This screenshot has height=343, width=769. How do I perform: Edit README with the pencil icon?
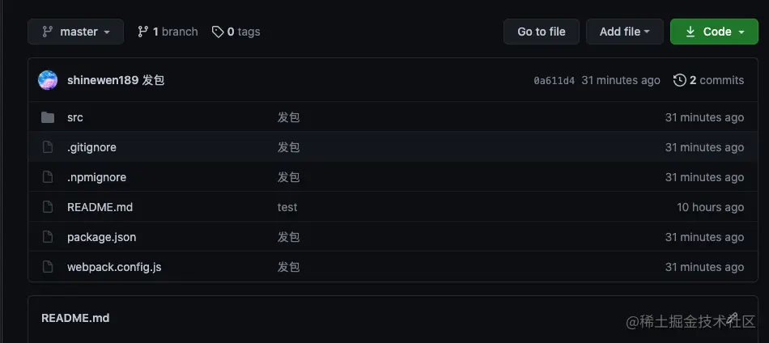click(x=732, y=317)
